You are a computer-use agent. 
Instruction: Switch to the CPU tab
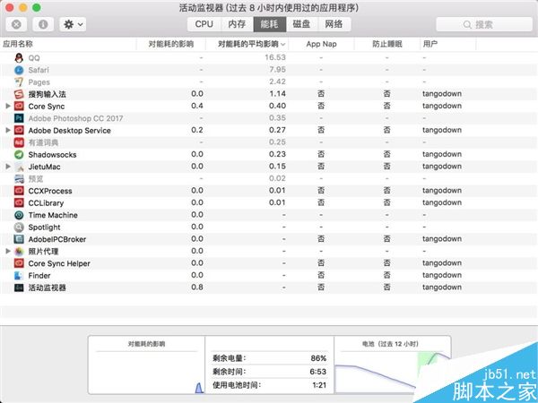point(204,24)
